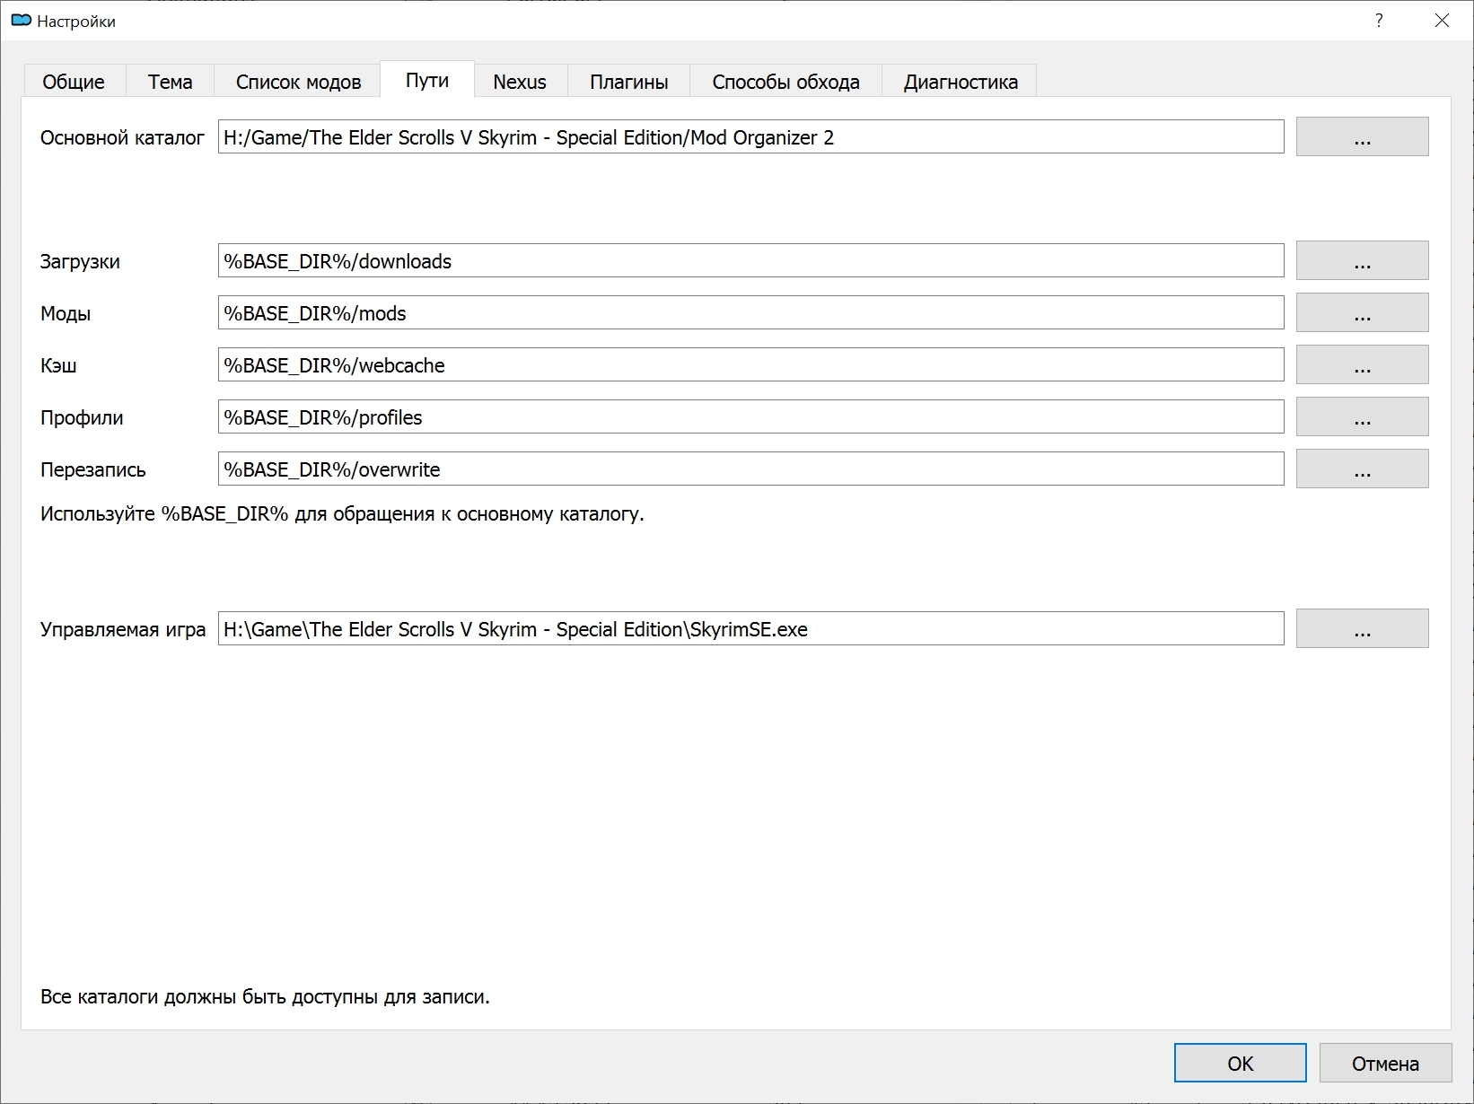Click the Профили profiles path field
Viewport: 1474px width, 1104px height.
[x=750, y=416]
